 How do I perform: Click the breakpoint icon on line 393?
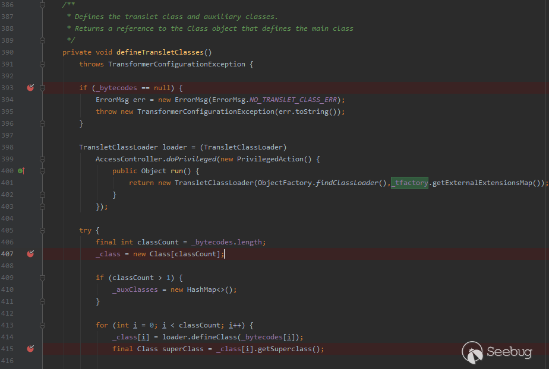[x=30, y=87]
